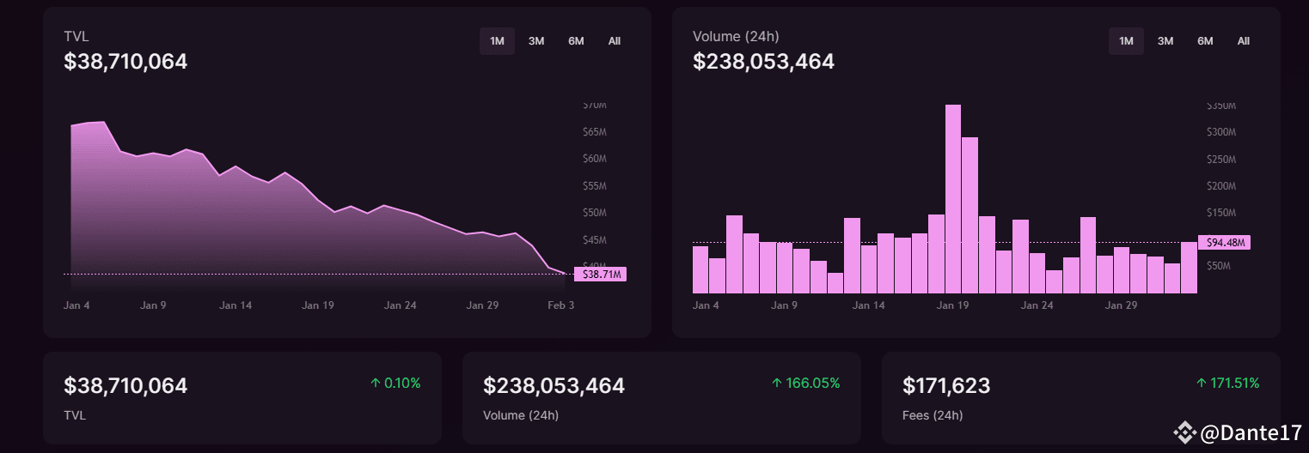The height and width of the screenshot is (453, 1309).
Task: Click the 171.51% fees change indicator
Action: (x=1227, y=384)
